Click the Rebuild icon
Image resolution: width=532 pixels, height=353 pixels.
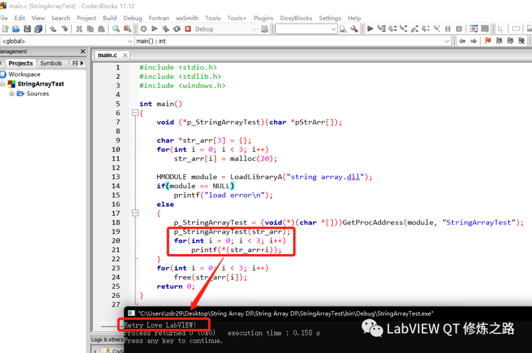pos(177,29)
